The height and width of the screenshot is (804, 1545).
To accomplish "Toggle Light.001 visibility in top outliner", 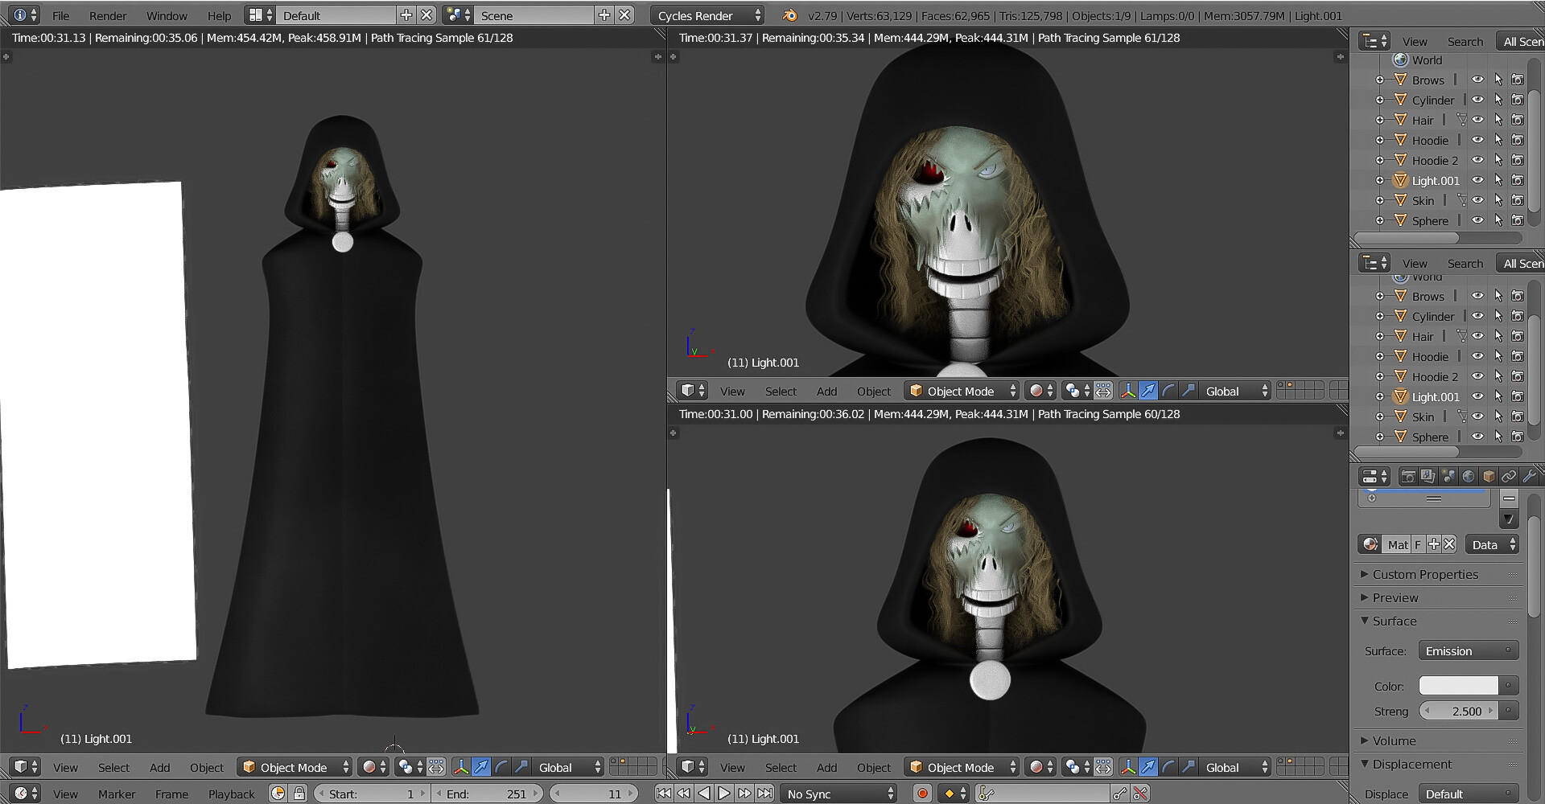I will (1477, 180).
